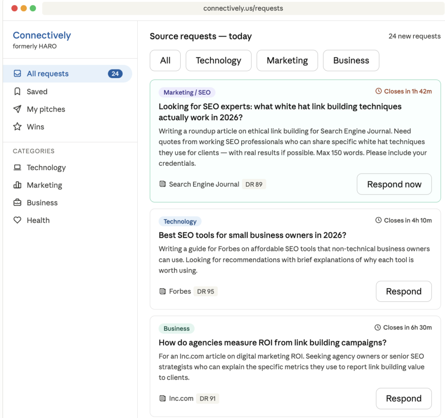Viewport: 445px width, 418px height.
Task: Open the Best SEO tools request title
Action: 252,235
